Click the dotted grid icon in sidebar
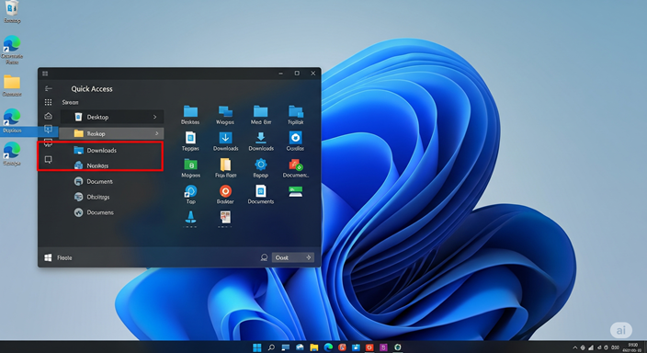 tap(49, 102)
